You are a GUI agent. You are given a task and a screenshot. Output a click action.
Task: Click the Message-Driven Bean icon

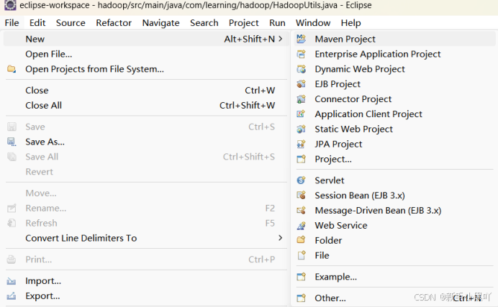tap(301, 210)
